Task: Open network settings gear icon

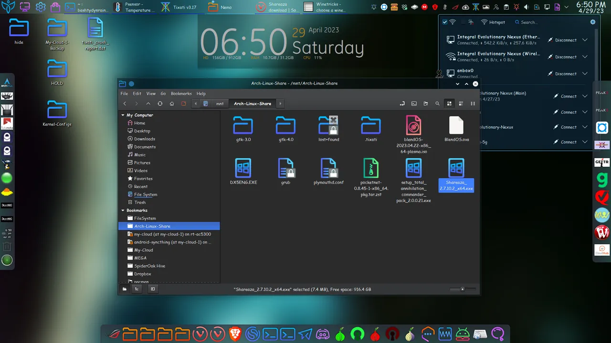Action: coord(593,22)
